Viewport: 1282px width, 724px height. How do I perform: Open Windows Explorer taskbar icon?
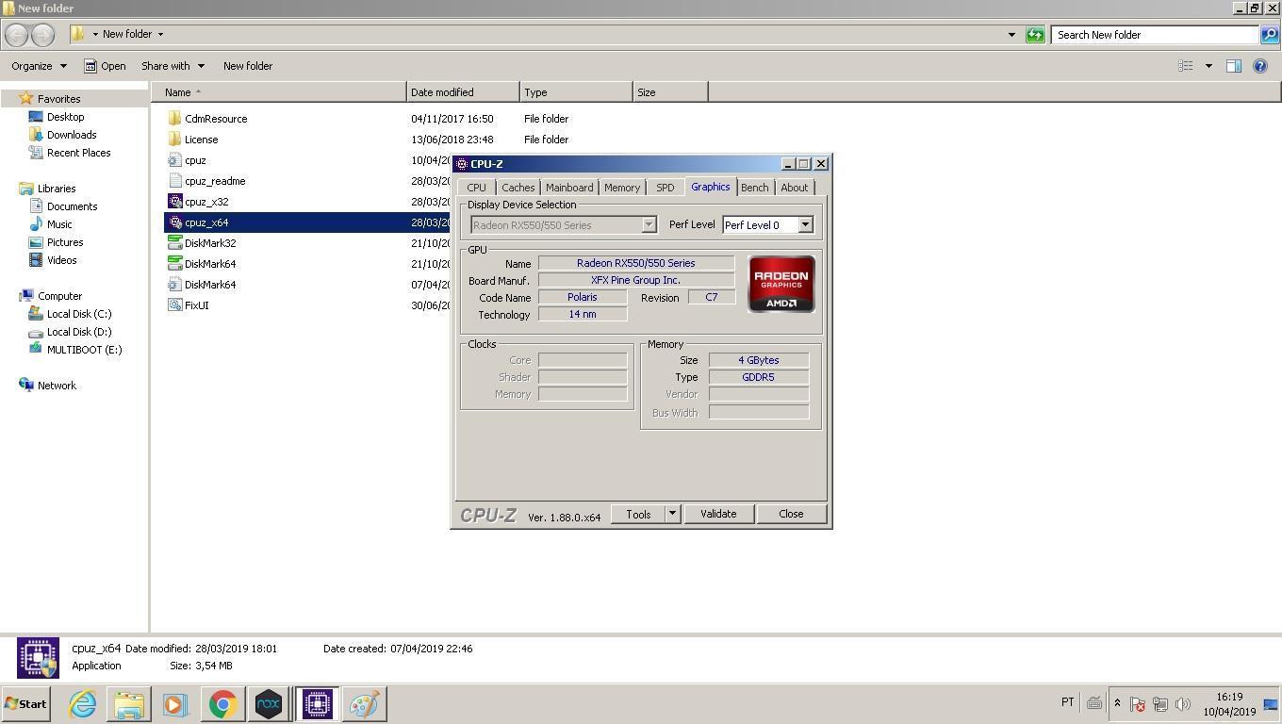129,704
